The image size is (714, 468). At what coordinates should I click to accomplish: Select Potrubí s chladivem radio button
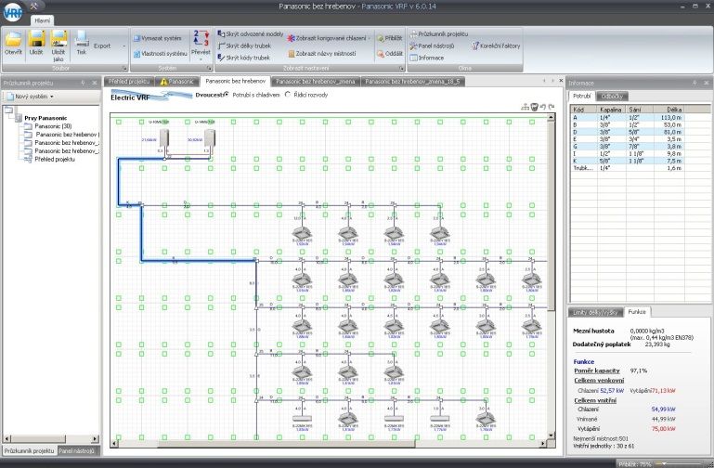point(227,95)
